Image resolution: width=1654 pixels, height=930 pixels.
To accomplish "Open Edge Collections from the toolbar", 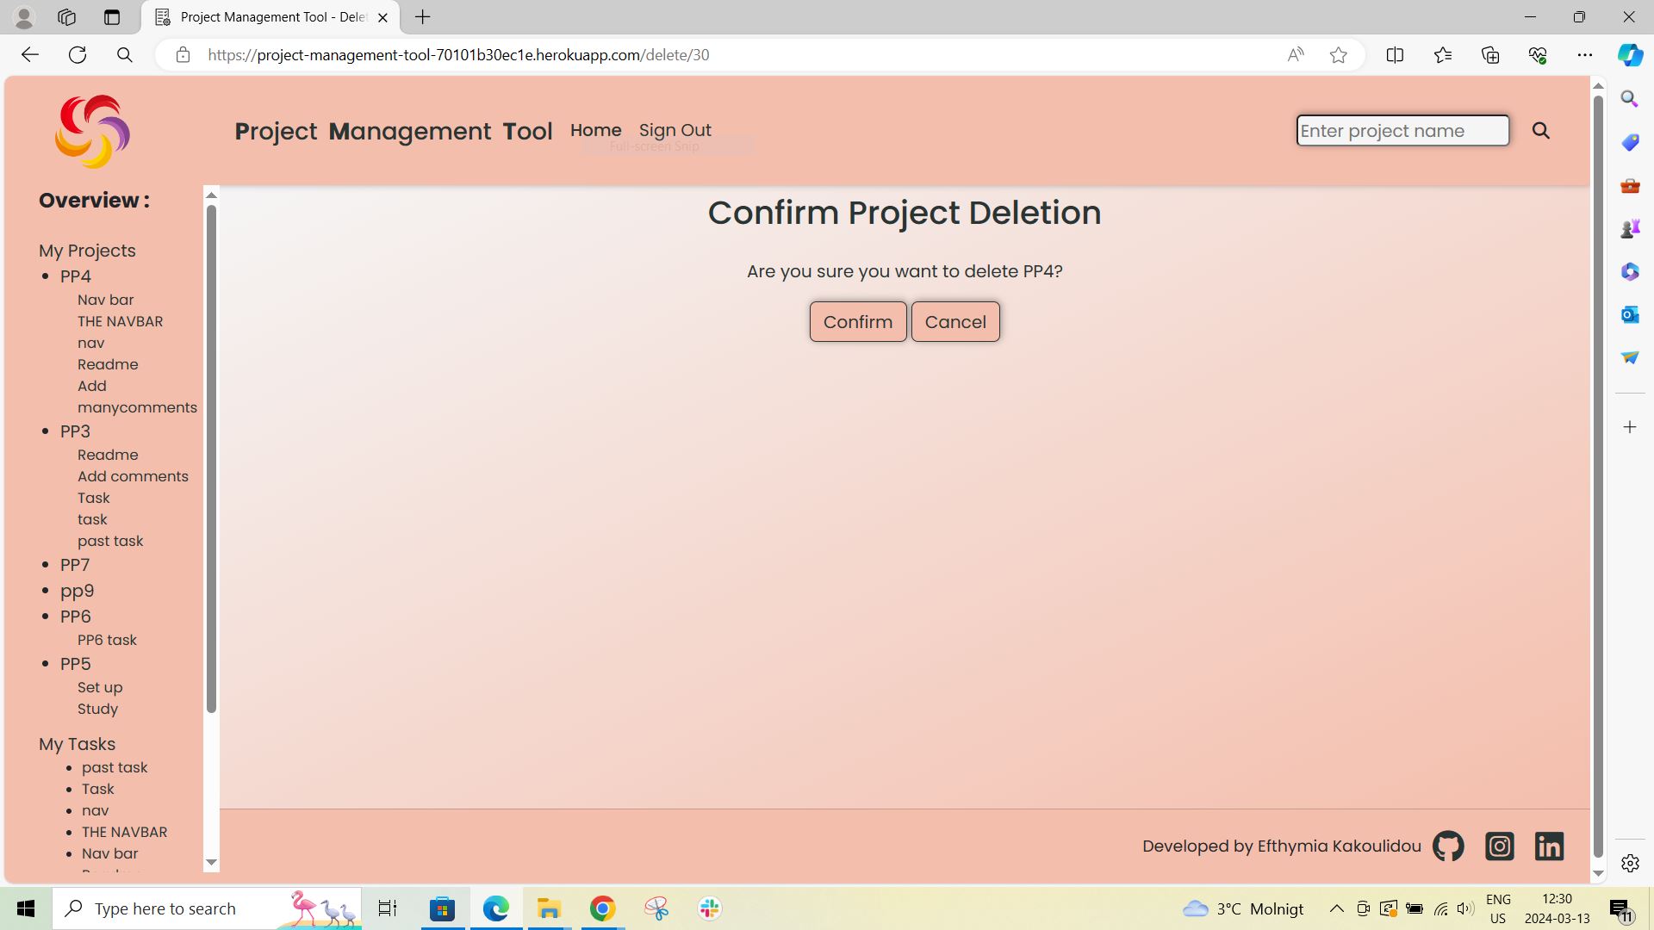I will click(1489, 54).
